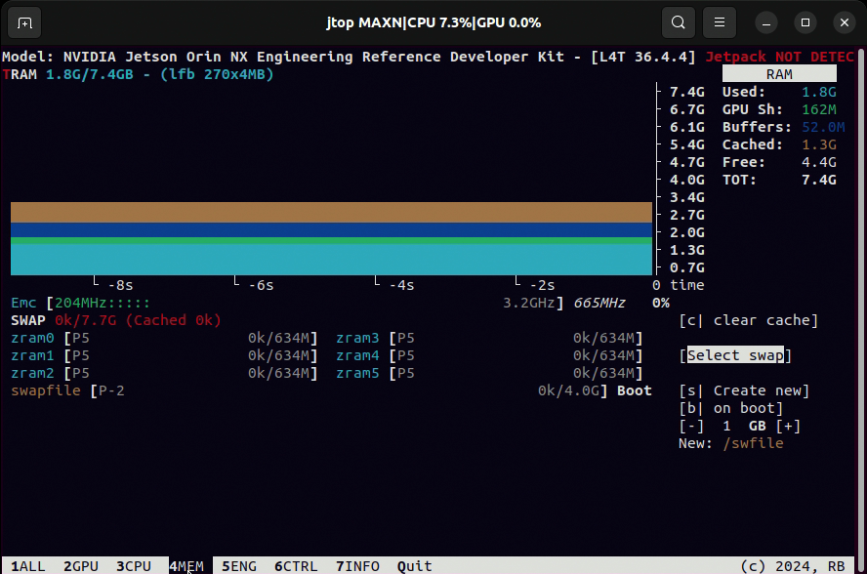Switch to the 1ALL tab
This screenshot has height=574, width=867.
27,566
